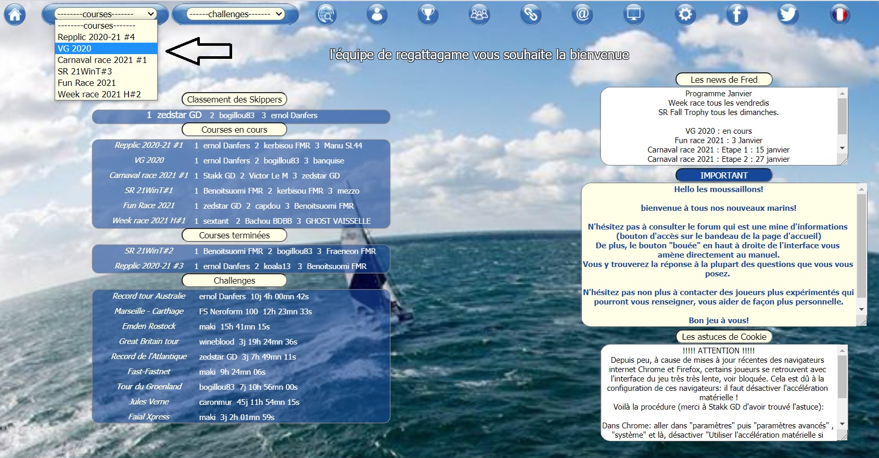Click '!!!!! ATTENTION !!!!!' text in tips
This screenshot has width=879, height=458.
coord(719,351)
